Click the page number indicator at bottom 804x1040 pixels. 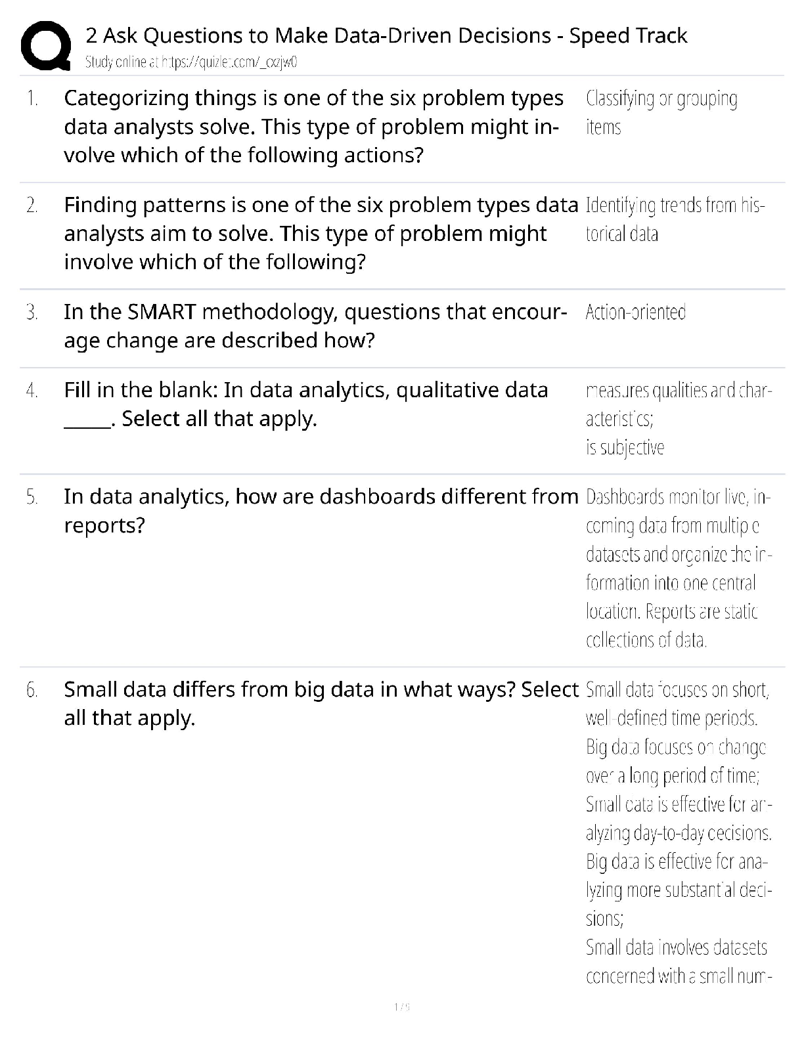(401, 1007)
